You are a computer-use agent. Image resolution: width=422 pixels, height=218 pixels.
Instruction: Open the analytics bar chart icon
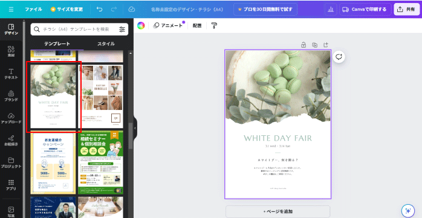[331, 10]
